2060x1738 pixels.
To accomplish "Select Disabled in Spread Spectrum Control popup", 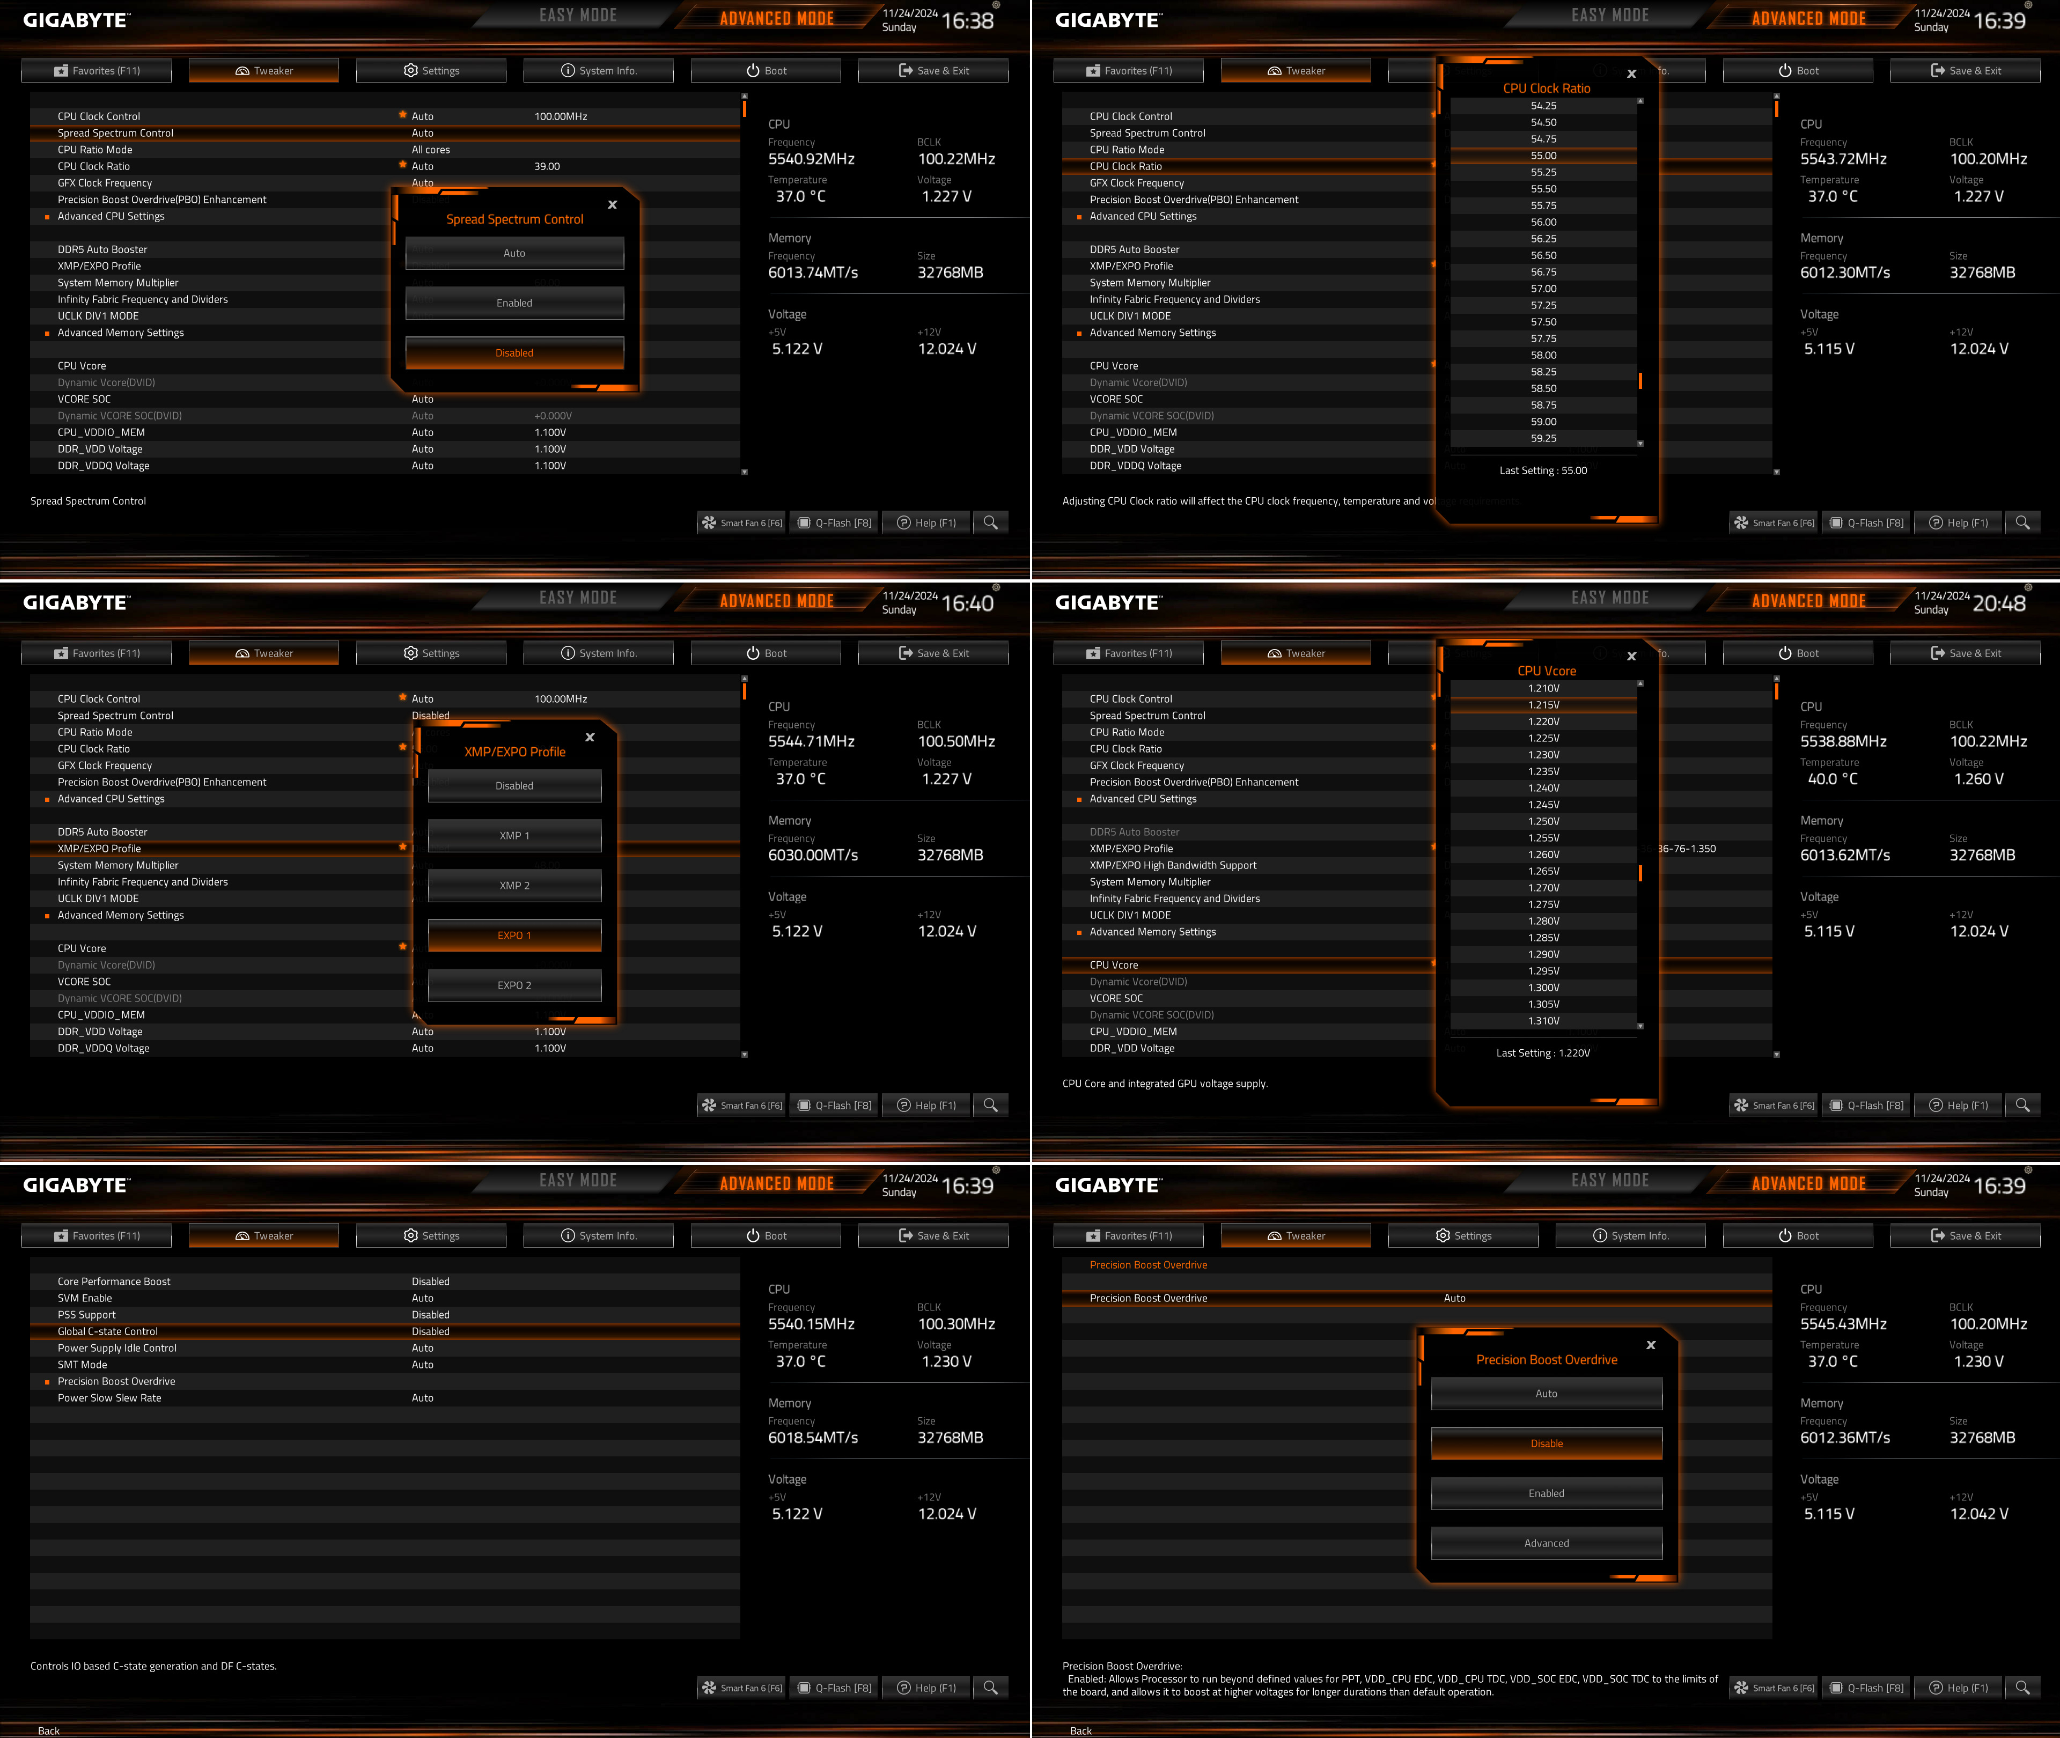I will pyautogui.click(x=514, y=353).
